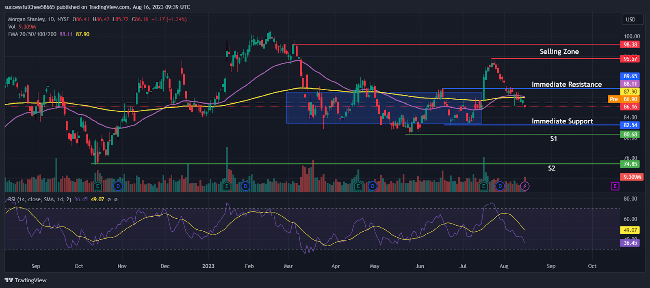
Task: Select the EMA 20/50/100/200 indicator legend
Action: 32,34
